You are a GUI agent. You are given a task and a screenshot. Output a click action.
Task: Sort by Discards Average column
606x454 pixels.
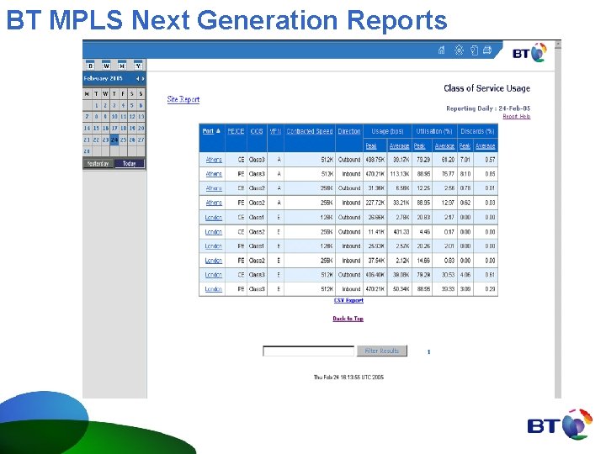click(x=485, y=146)
